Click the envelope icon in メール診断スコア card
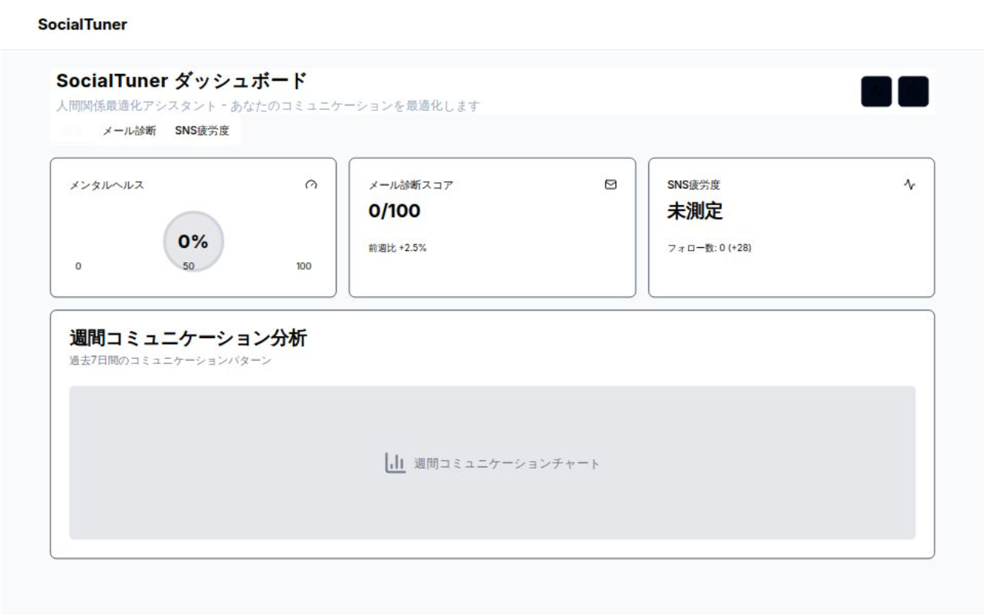The width and height of the screenshot is (985, 615). [x=611, y=185]
